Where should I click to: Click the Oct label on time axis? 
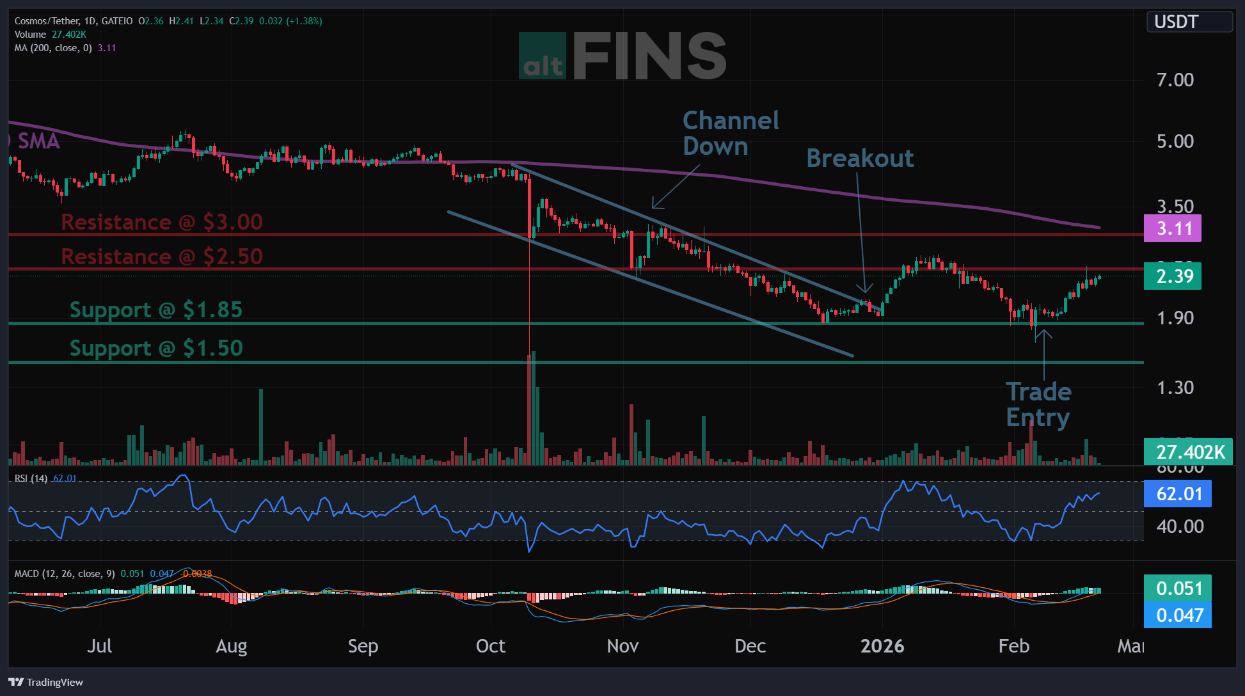(x=490, y=646)
